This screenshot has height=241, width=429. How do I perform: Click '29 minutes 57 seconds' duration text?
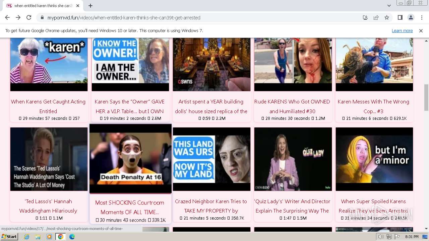coord(45,118)
